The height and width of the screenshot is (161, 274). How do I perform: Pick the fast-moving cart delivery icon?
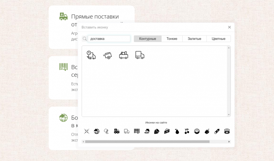107,55
